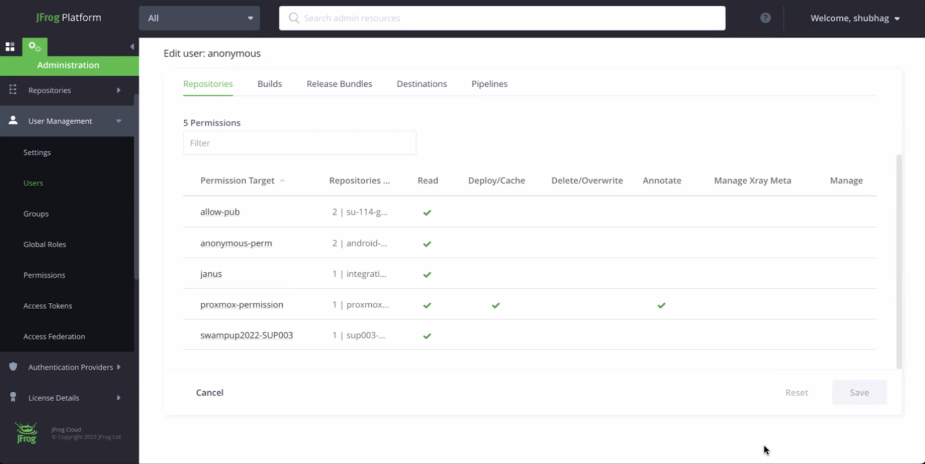Open Access Tokens in the sidebar
The height and width of the screenshot is (464, 925).
(x=47, y=306)
